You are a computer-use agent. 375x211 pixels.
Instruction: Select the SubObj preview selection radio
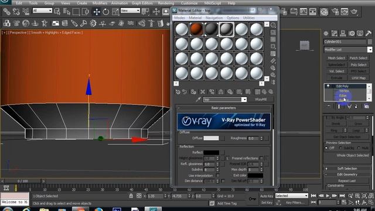340,148
